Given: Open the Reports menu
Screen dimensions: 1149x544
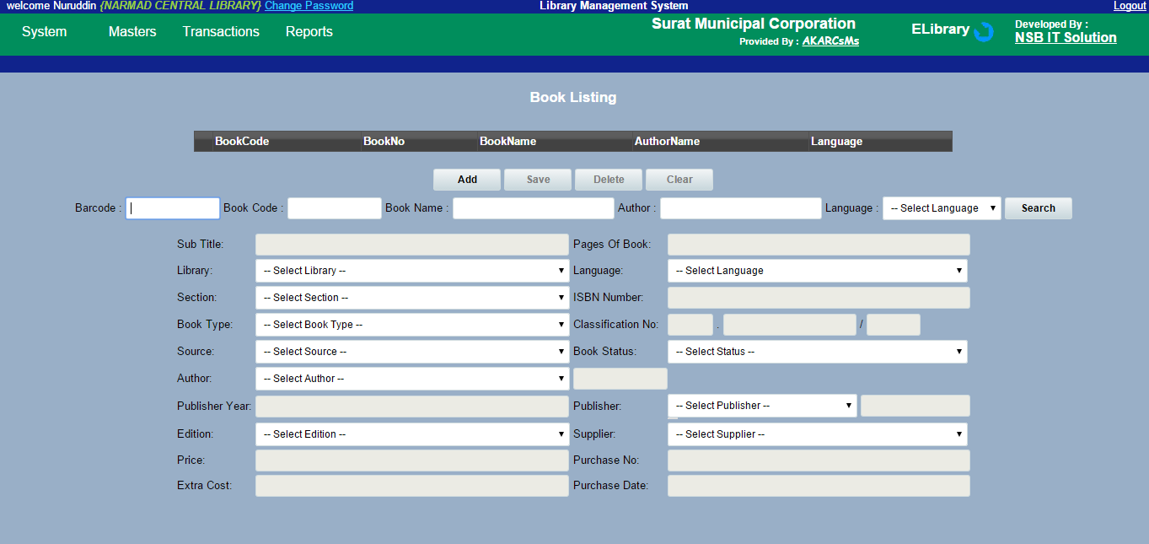Looking at the screenshot, I should tap(309, 32).
